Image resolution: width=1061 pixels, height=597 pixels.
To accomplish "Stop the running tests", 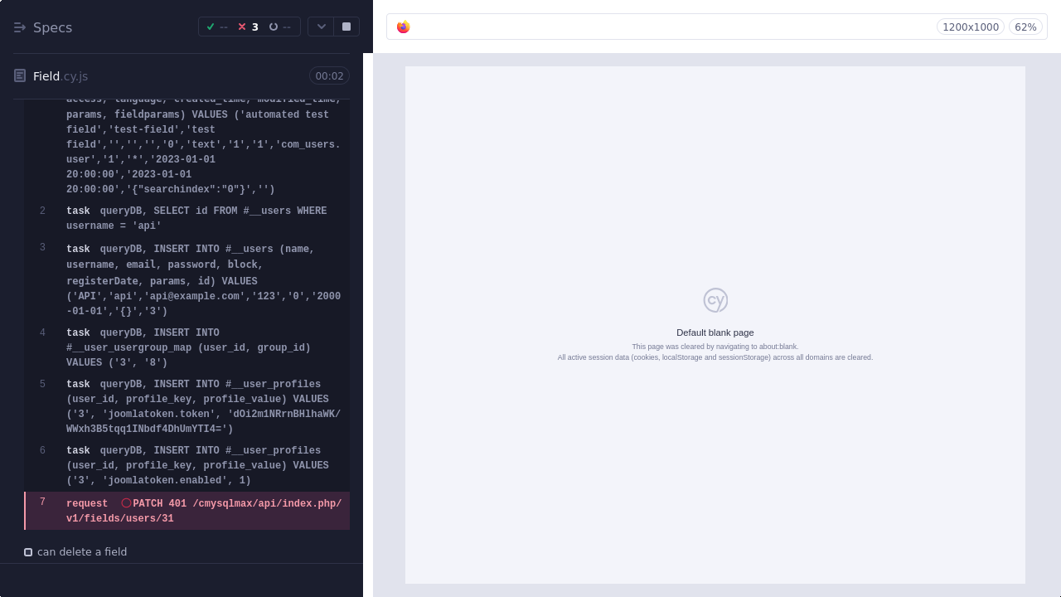I will [346, 27].
